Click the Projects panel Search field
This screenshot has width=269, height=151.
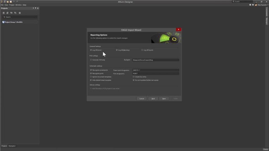point(20,17)
